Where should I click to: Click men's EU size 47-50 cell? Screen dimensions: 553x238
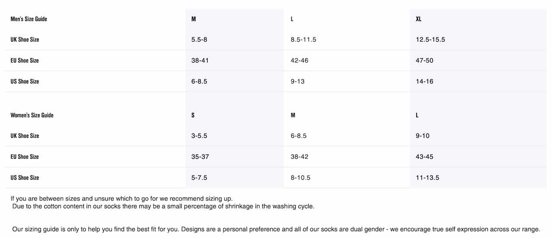(x=424, y=60)
